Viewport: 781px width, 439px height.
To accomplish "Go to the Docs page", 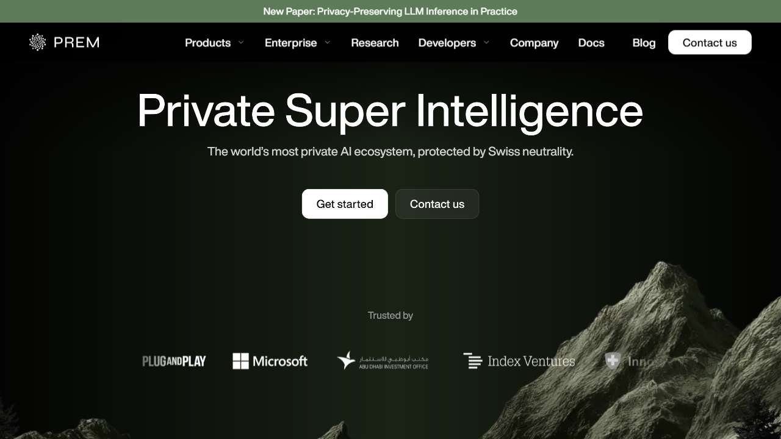I will (x=591, y=43).
